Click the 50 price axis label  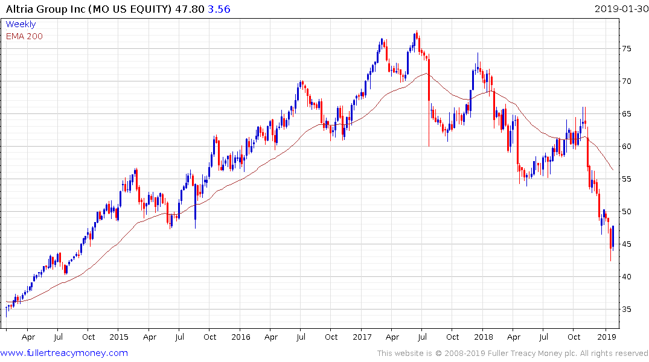[x=626, y=212]
